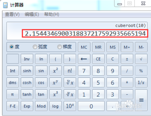Click the tan button
Viewport: 151px width, 116px height.
tap(41, 94)
